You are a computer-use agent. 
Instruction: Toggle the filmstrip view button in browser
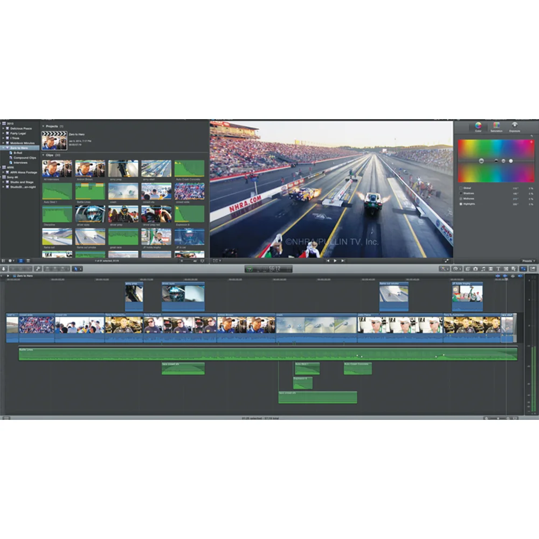point(21,260)
